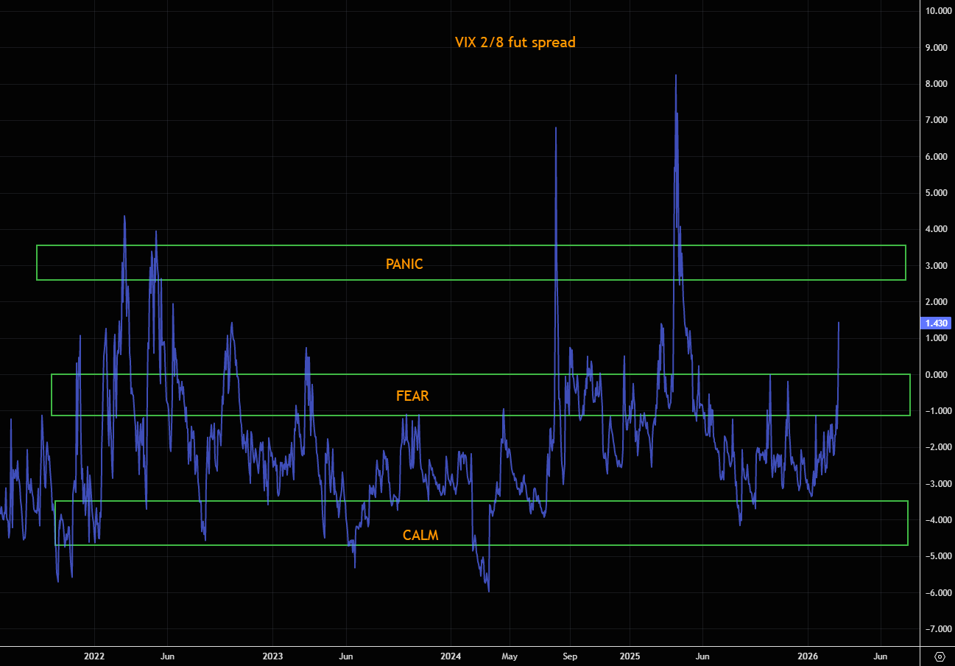Click 10.000 on the price scale

937,11
